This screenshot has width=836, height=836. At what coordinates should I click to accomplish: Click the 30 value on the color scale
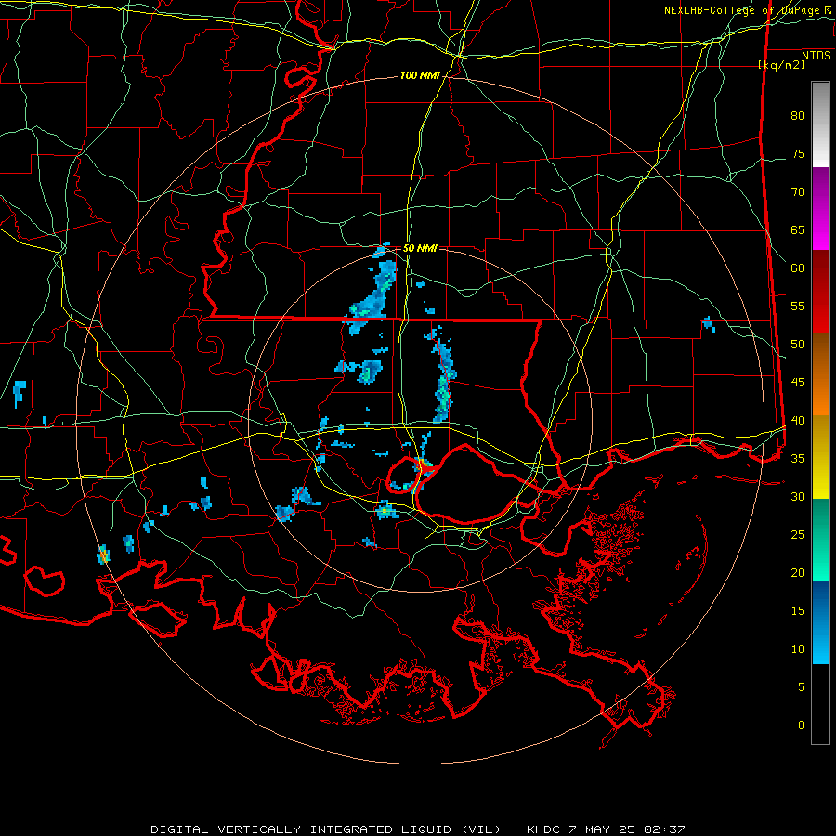(x=798, y=496)
